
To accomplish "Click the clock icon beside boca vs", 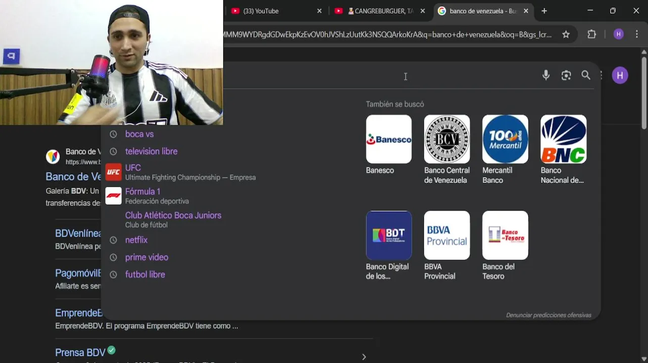I will tap(113, 134).
